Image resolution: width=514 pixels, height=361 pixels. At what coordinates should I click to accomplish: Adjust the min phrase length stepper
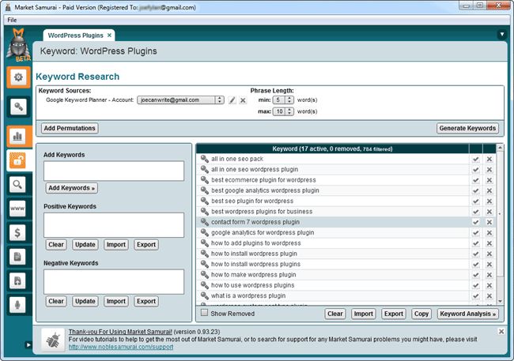289,100
